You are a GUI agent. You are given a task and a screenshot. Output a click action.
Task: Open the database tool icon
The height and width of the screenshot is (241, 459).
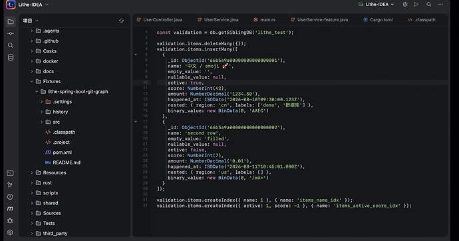[11, 57]
